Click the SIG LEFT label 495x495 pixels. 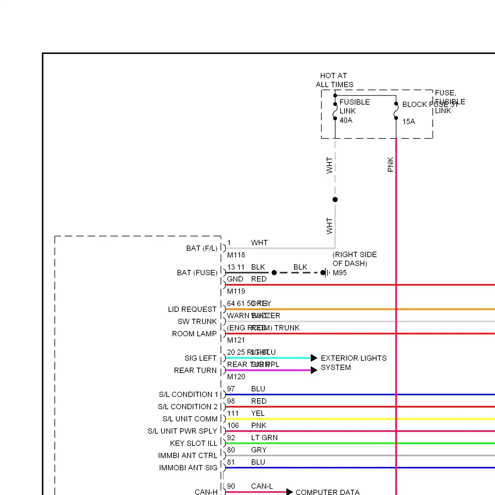[200, 358]
